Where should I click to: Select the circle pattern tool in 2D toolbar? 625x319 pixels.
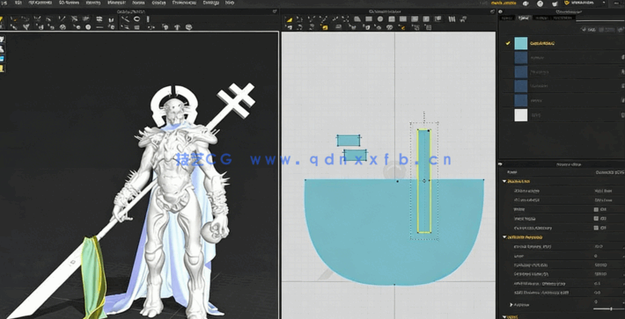[x=380, y=18]
